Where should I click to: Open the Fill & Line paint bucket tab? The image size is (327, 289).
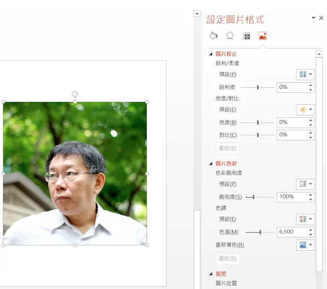[214, 36]
